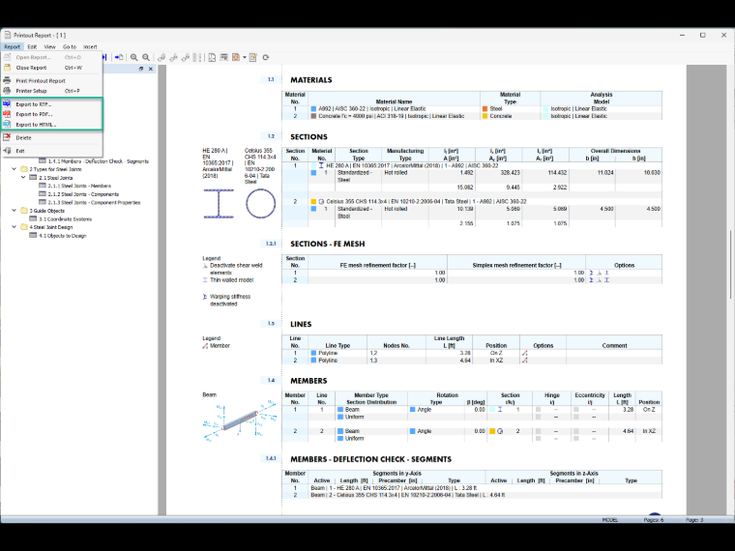Click the Close Report folder icon
The width and height of the screenshot is (735, 551).
point(7,68)
